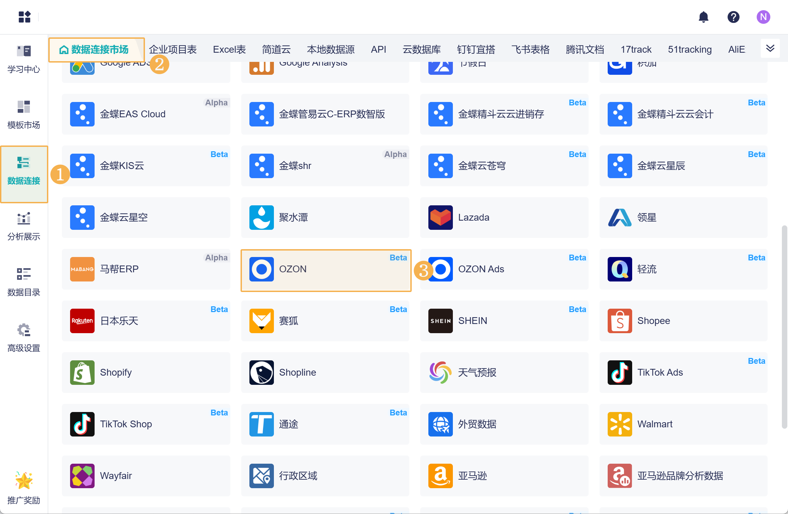This screenshot has height=514, width=788.
Task: Click the 赛狐 fox logo
Action: coord(262,321)
